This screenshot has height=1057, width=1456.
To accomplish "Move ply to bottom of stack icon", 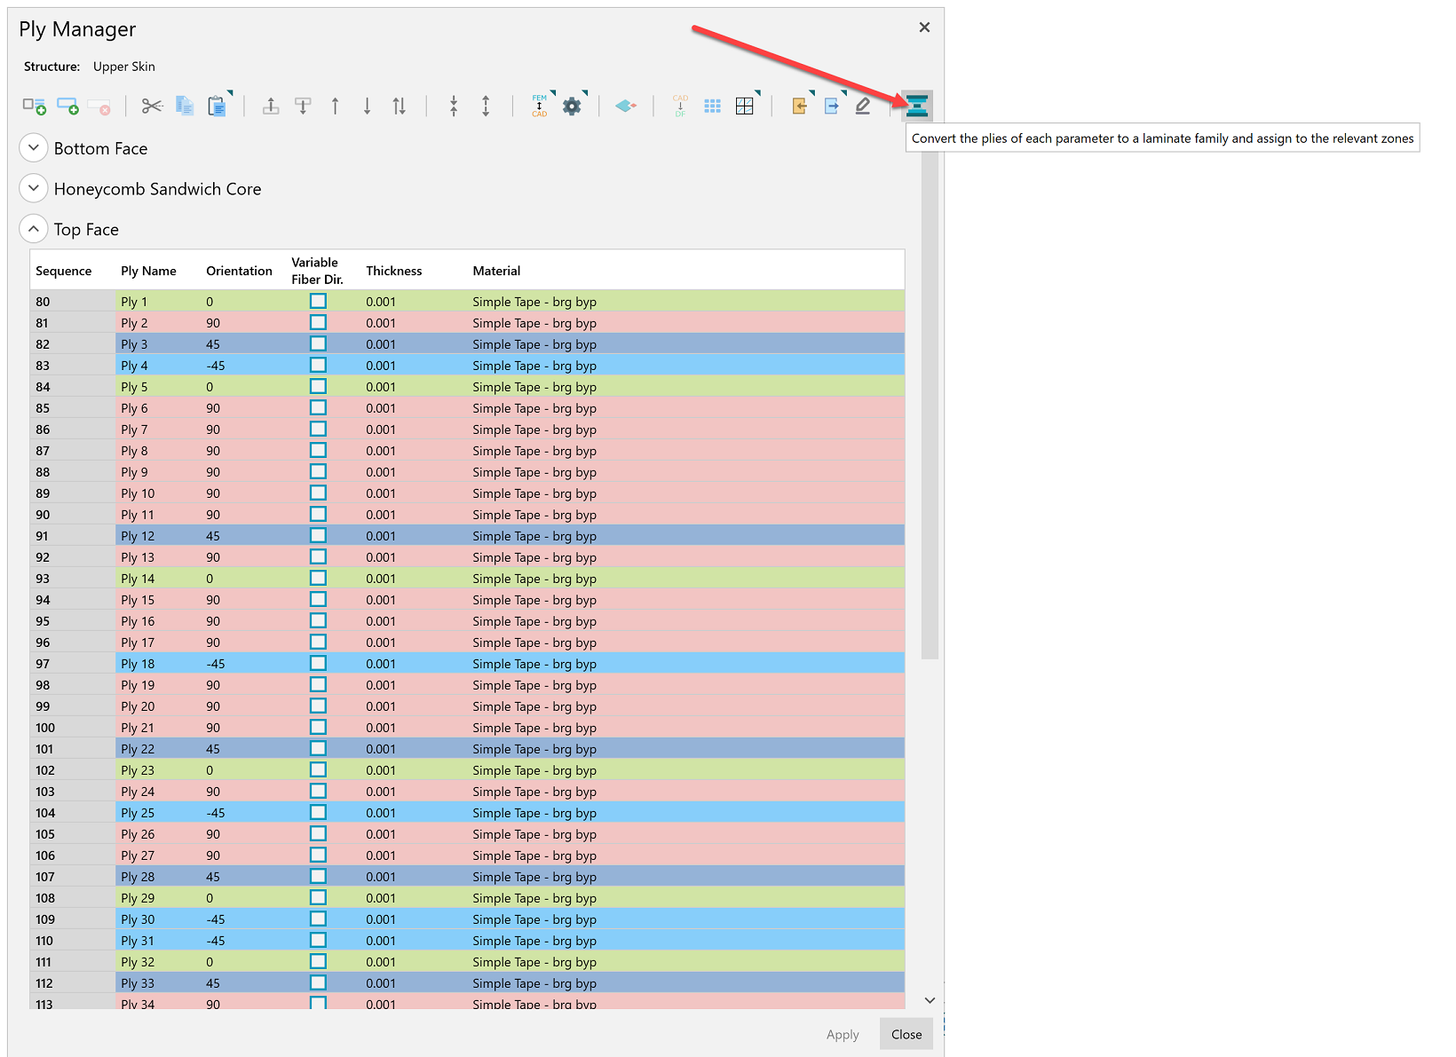I will tap(303, 106).
